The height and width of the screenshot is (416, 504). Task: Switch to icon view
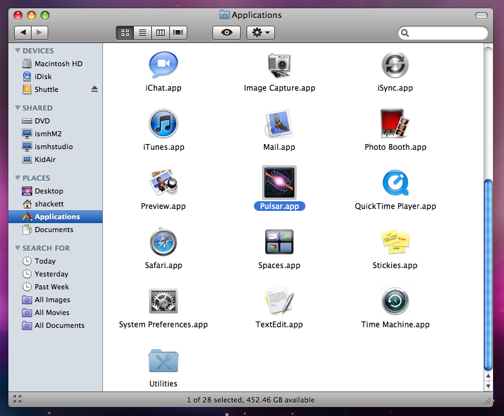(x=125, y=32)
